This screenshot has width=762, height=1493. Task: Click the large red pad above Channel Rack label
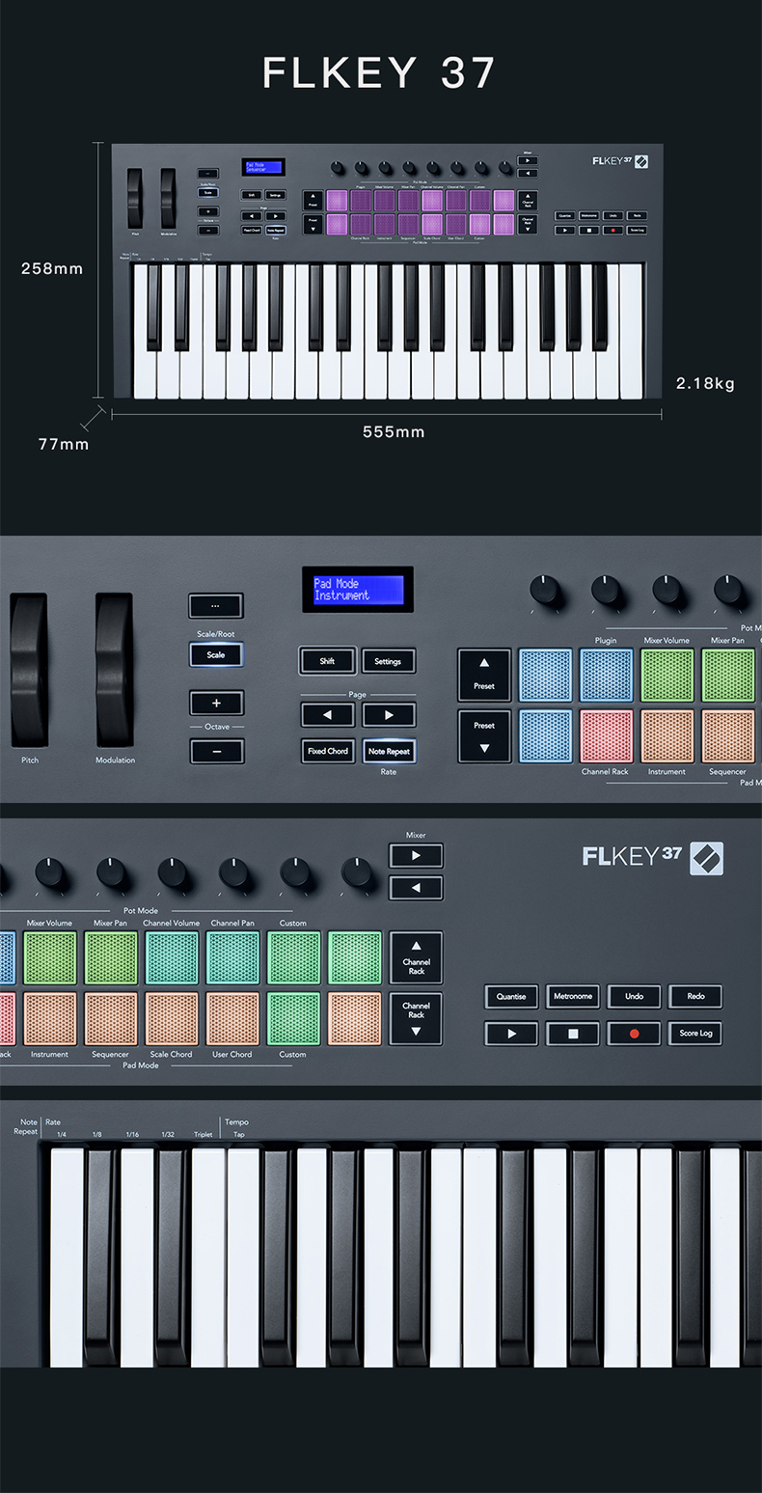(x=606, y=736)
